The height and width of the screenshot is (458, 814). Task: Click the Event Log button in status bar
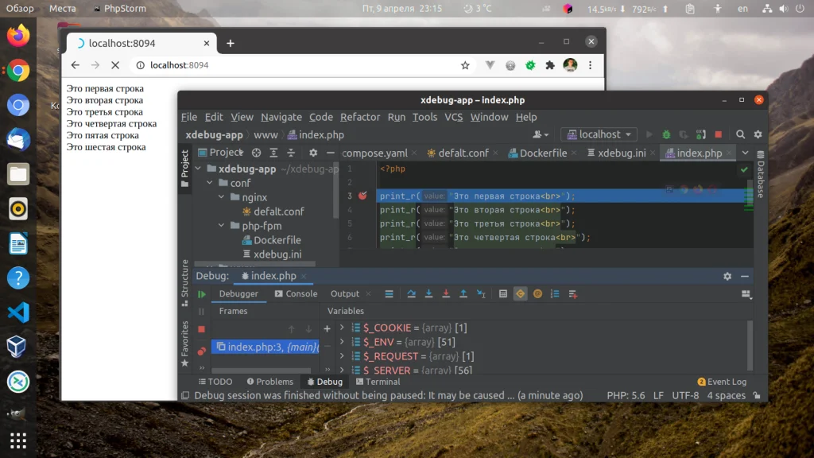pos(722,382)
